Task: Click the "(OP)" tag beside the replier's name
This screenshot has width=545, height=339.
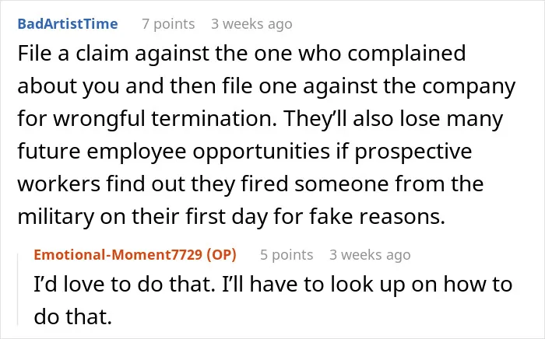Action: 221,255
